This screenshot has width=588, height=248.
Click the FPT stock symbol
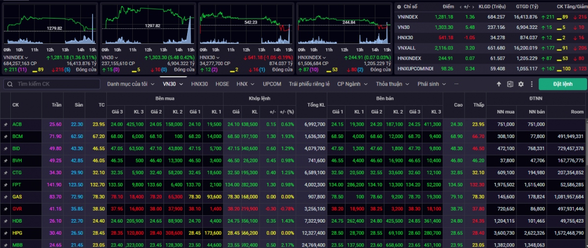pyautogui.click(x=16, y=185)
